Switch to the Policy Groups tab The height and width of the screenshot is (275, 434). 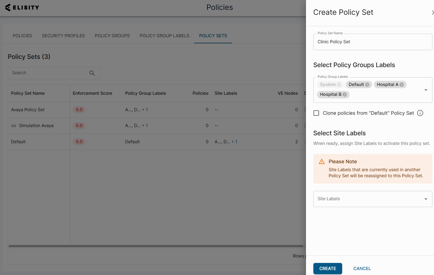pyautogui.click(x=112, y=36)
